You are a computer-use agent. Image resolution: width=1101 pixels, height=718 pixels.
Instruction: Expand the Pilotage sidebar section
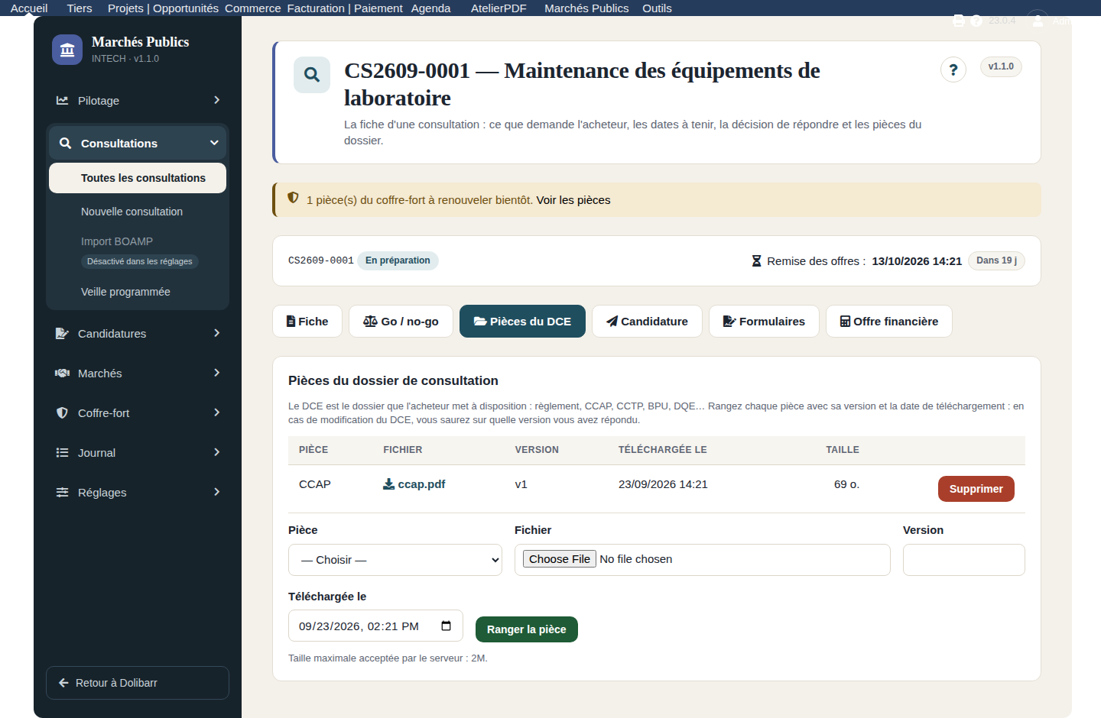[138, 100]
